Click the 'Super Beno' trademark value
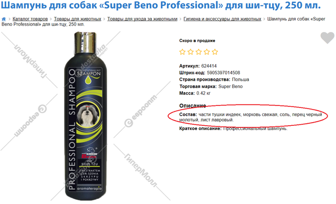Image resolution: width=336 pixels, height=204 pixels. tap(230, 87)
